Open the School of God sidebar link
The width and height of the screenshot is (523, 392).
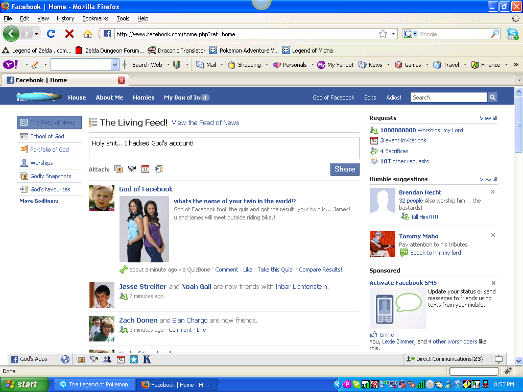coord(49,136)
